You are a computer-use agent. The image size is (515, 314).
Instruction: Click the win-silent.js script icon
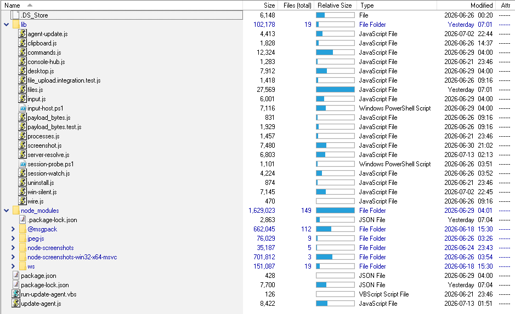click(x=22, y=192)
